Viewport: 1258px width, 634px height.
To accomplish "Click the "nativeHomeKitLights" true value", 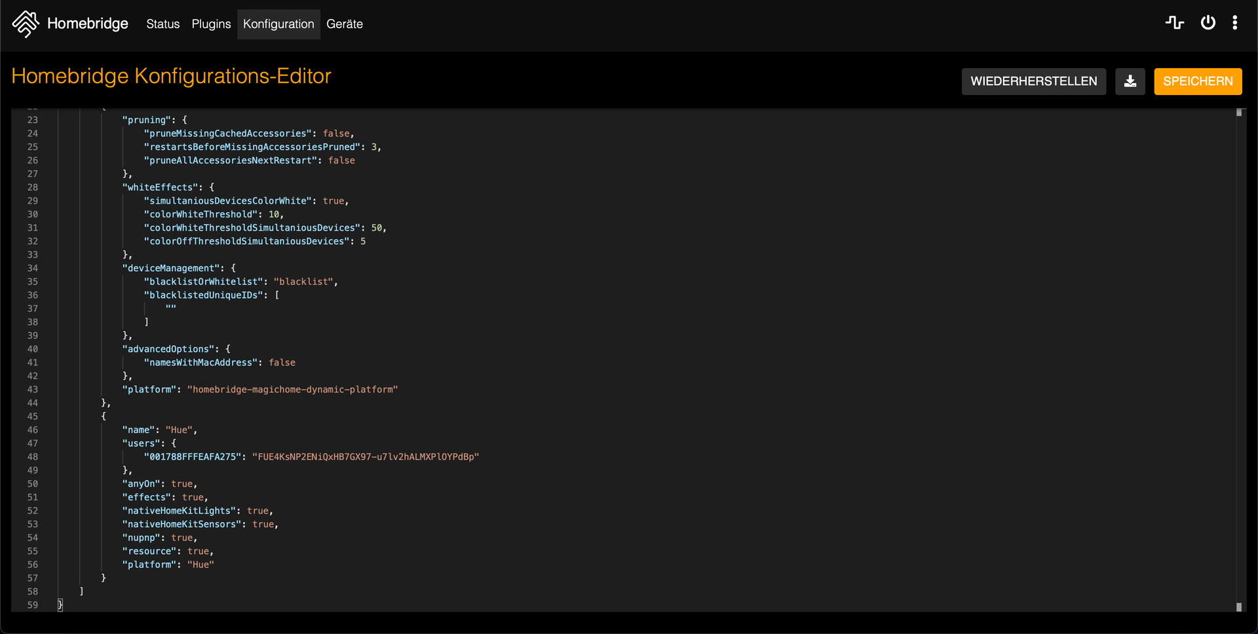I will (257, 511).
